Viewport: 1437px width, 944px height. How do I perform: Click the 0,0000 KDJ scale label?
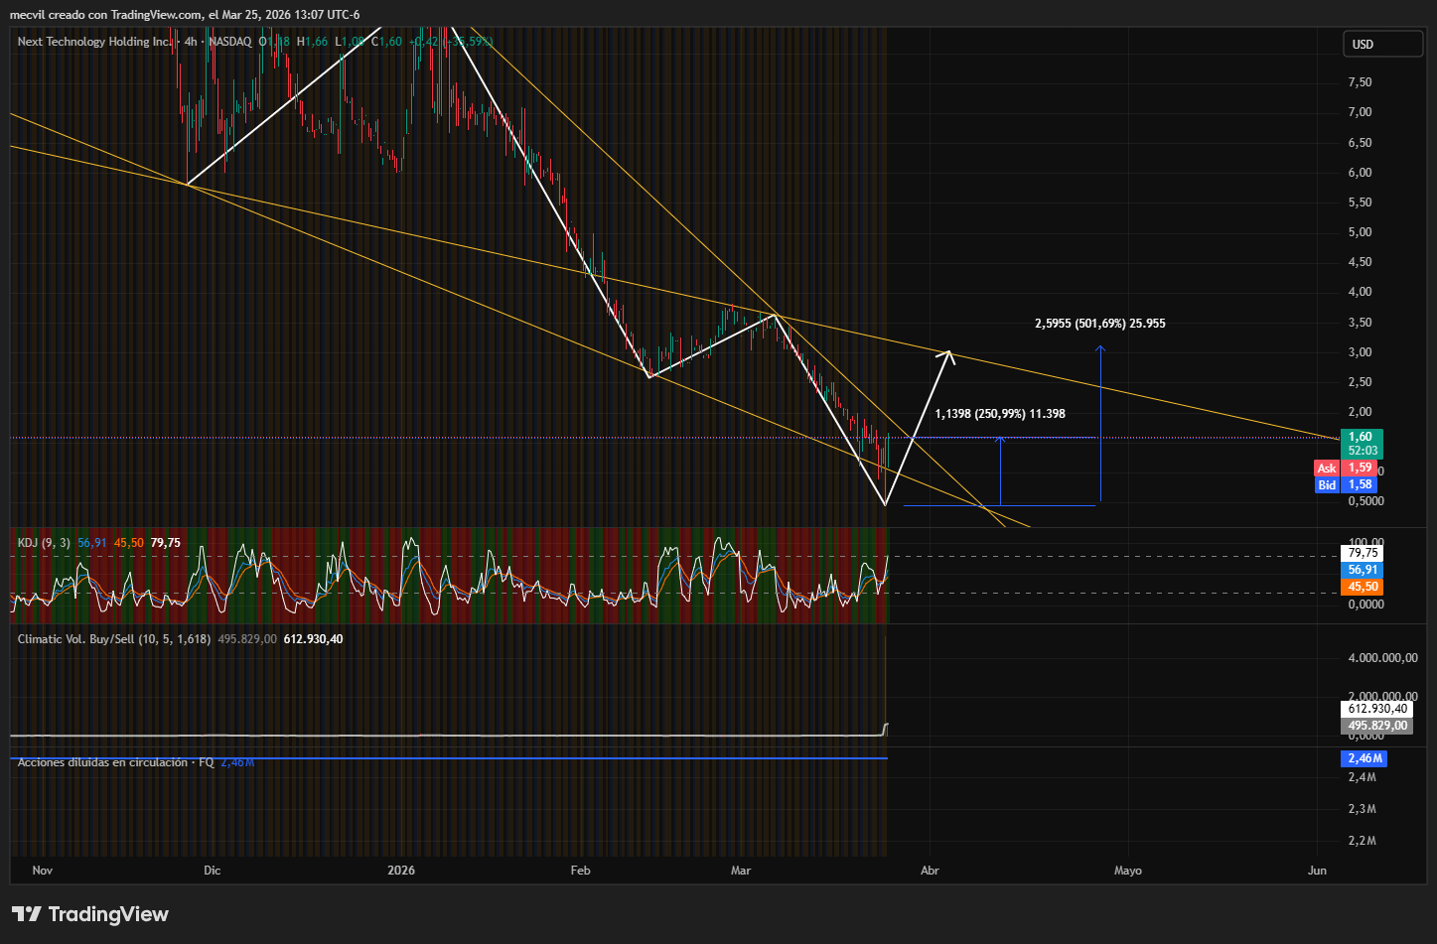point(1365,604)
